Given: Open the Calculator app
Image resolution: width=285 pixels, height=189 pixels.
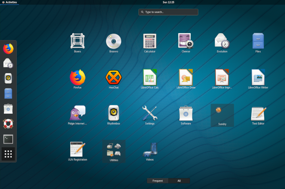Looking at the screenshot, I should 149,43.
